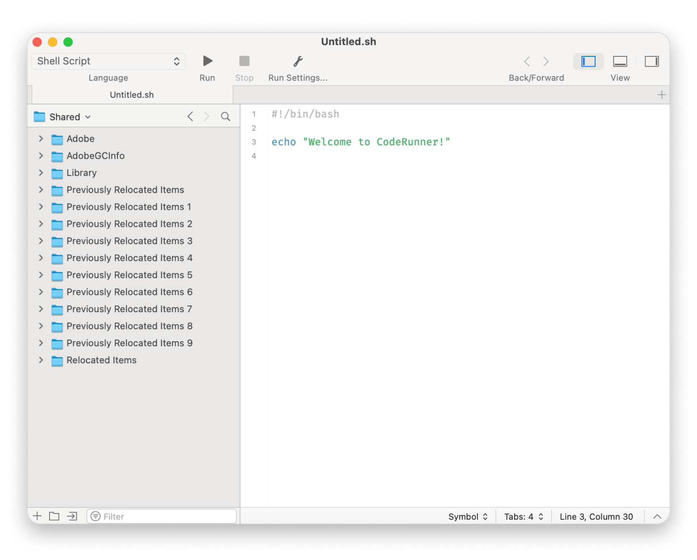Switch to the Untitled.sh tab
This screenshot has width=697, height=560.
tap(132, 95)
